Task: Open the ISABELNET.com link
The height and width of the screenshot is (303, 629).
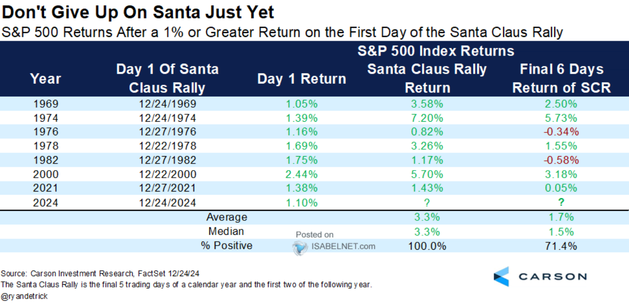Action: click(343, 246)
